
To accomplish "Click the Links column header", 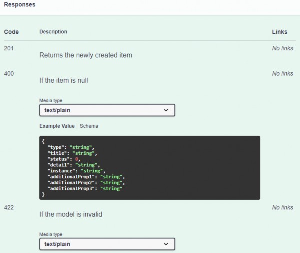I will (280, 32).
